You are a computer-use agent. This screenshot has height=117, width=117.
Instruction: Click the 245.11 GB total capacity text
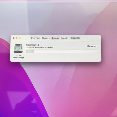tap(48, 48)
